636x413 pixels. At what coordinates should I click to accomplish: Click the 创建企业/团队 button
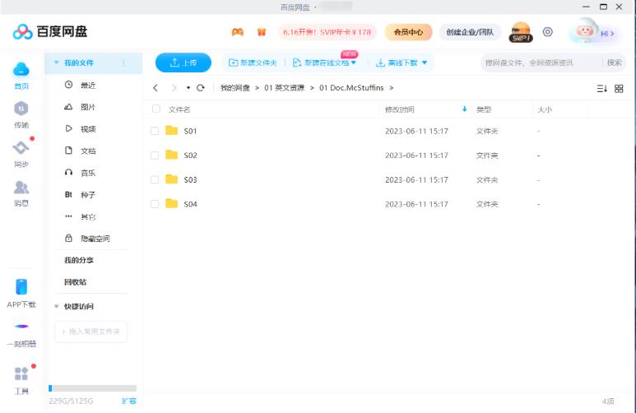[x=470, y=32]
